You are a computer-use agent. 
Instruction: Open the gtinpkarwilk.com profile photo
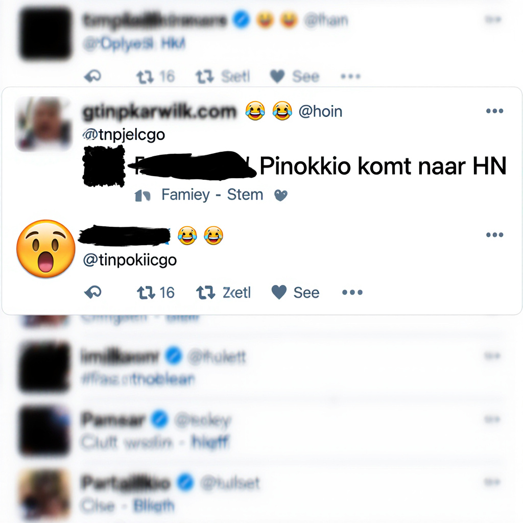click(44, 124)
